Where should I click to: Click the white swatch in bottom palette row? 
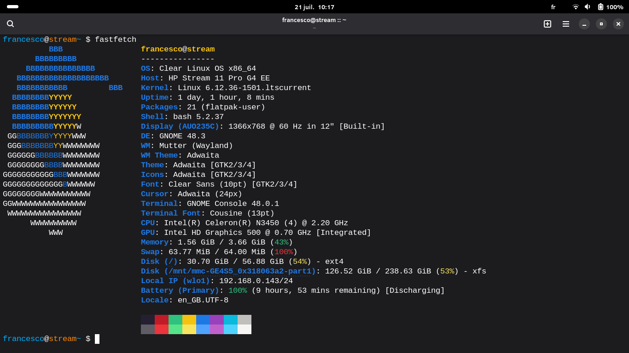244,329
